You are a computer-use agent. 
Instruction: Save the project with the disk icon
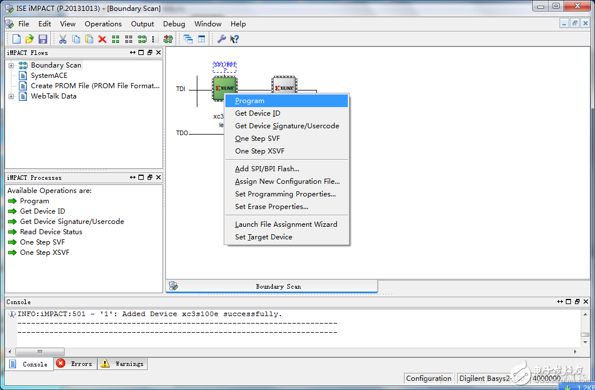coord(42,38)
